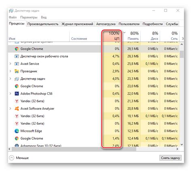Go to the Службы tab

(x=172, y=24)
